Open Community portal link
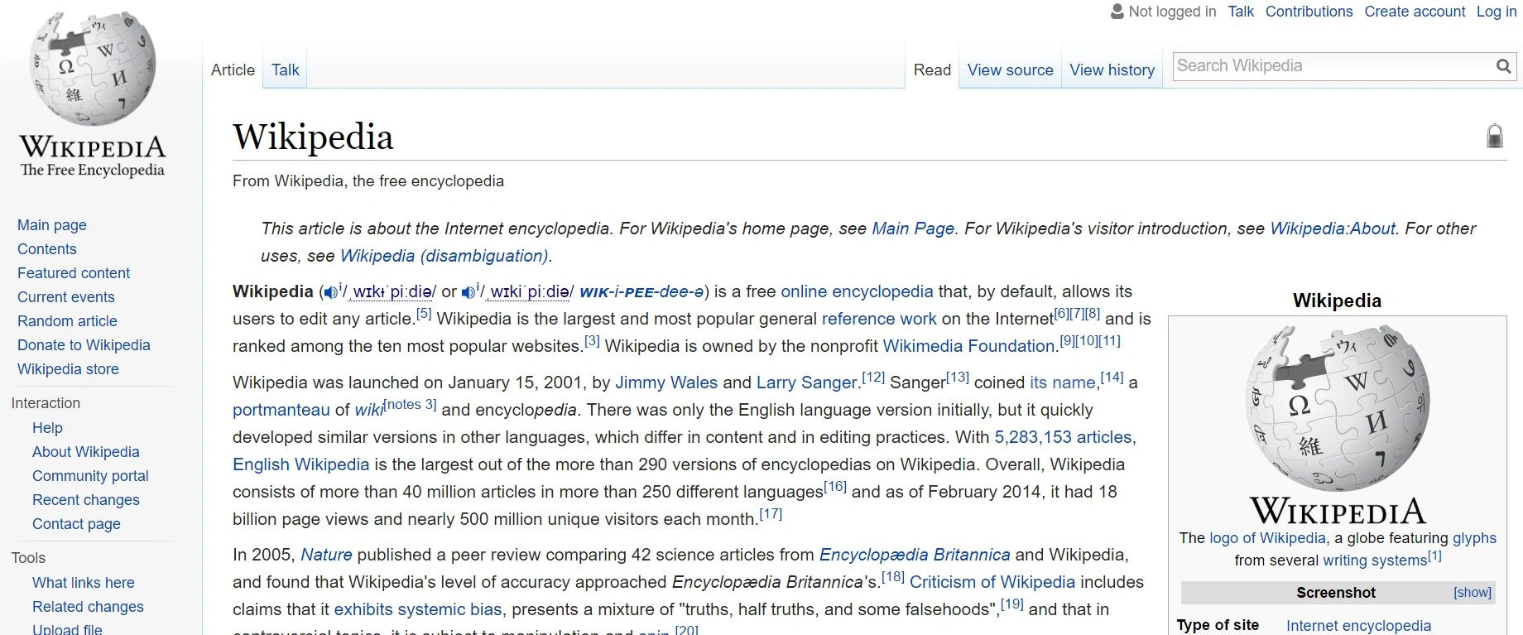The height and width of the screenshot is (635, 1523). click(90, 476)
